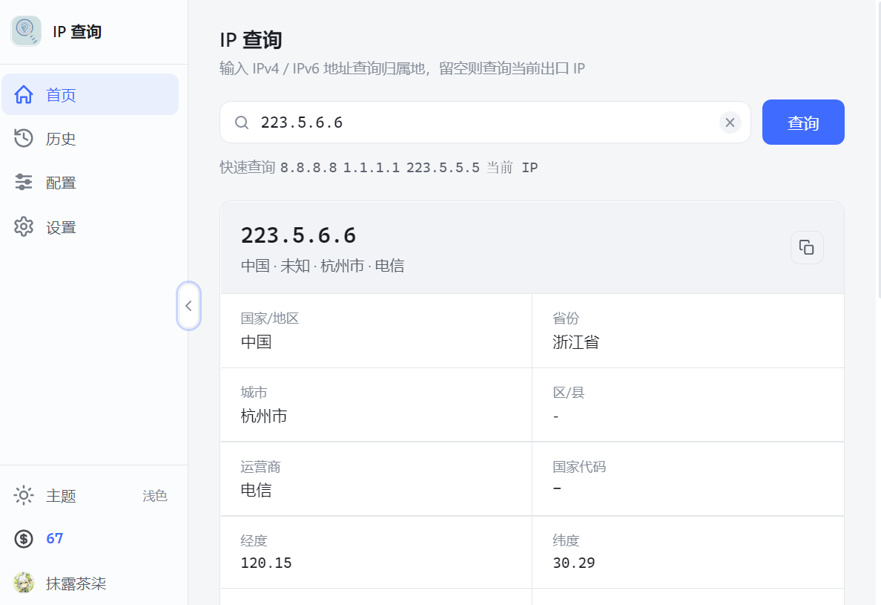881x605 pixels.
Task: Quick query 1.1.1.1
Action: 372,168
